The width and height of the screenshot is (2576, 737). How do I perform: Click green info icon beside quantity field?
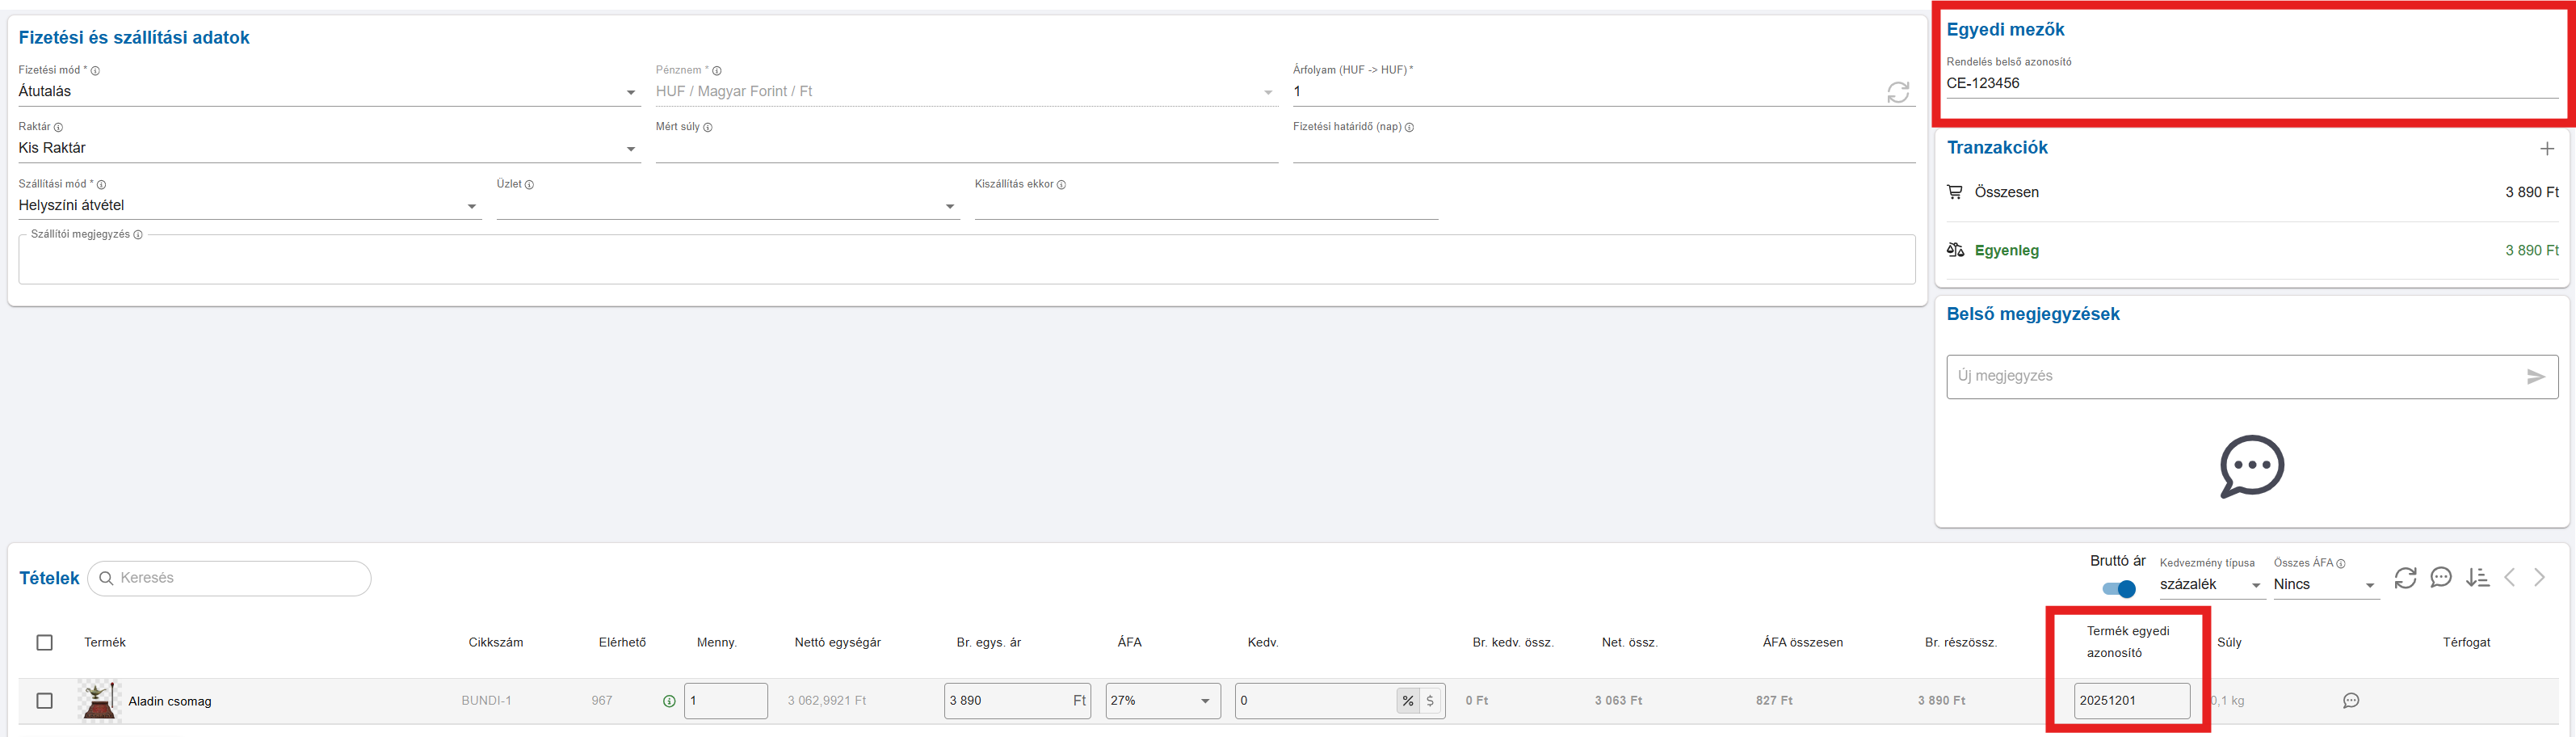pyautogui.click(x=669, y=701)
